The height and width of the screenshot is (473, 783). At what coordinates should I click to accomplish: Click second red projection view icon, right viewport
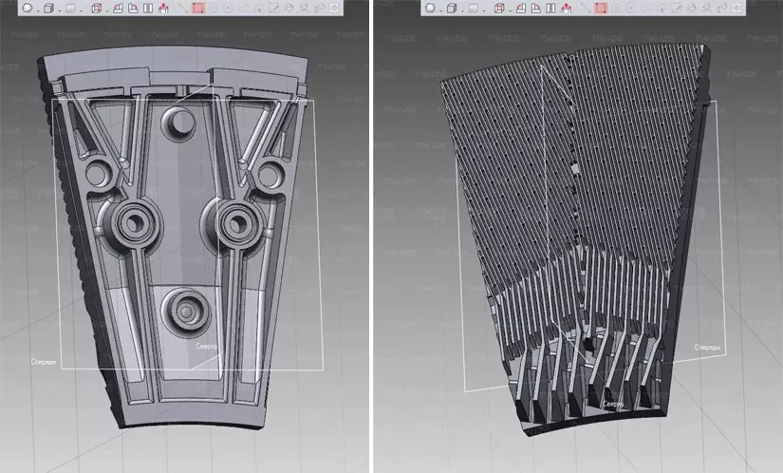pos(536,8)
